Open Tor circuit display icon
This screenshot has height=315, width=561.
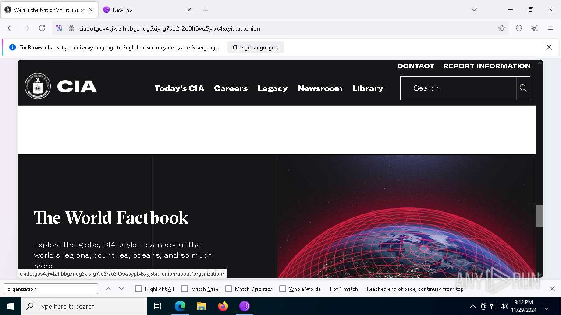click(59, 28)
